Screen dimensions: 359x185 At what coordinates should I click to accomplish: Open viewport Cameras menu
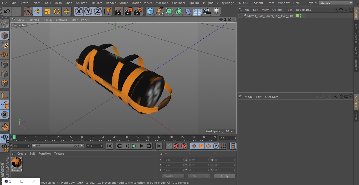33,20
